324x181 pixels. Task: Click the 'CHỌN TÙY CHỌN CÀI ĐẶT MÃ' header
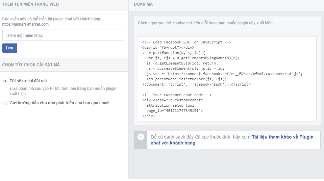31,65
